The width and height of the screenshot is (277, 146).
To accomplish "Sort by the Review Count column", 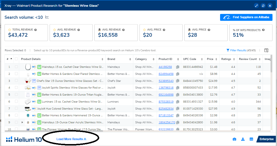I will (x=260, y=59).
